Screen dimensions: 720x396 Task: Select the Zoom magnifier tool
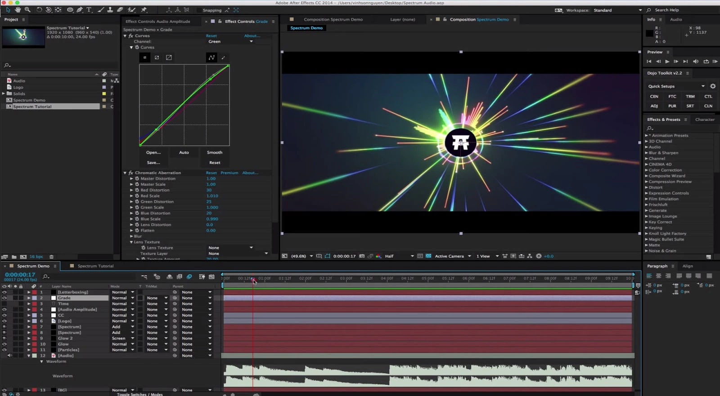click(27, 9)
